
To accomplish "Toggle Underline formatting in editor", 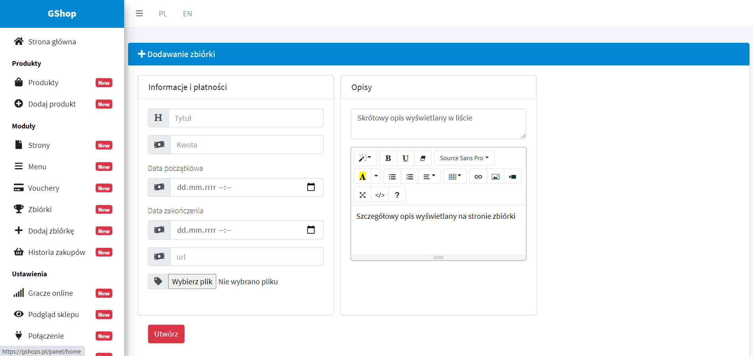I will click(405, 158).
